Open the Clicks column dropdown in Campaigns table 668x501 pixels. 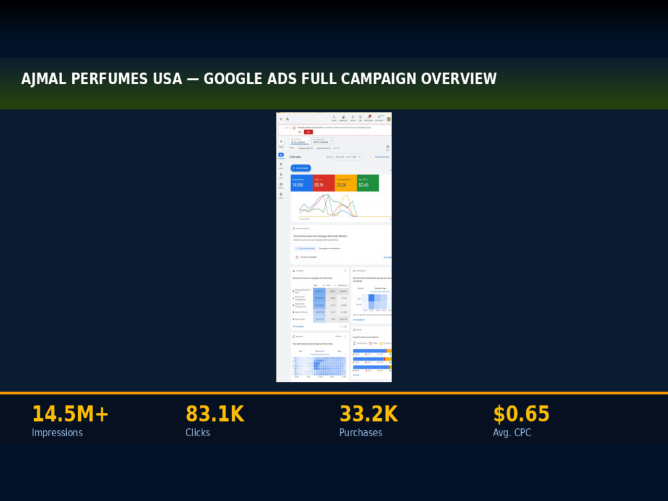331,285
